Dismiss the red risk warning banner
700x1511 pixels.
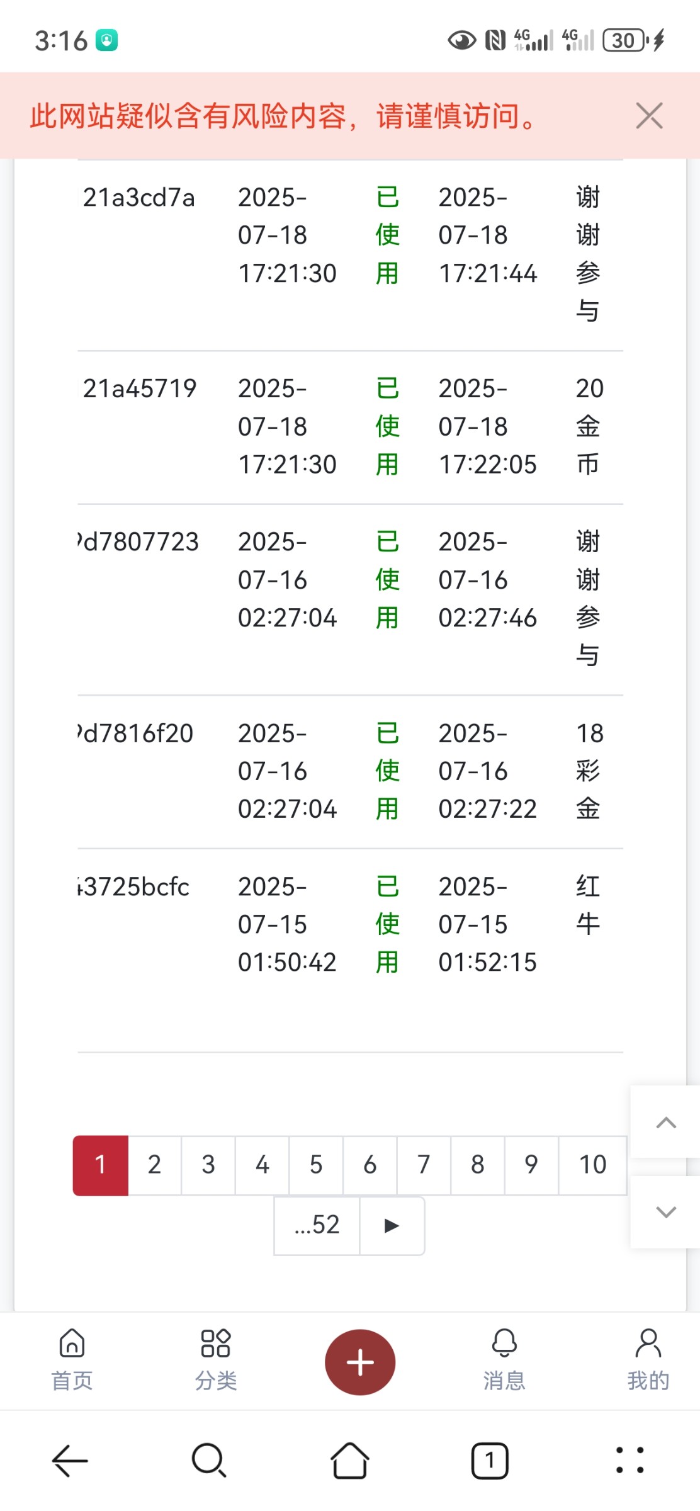click(649, 116)
